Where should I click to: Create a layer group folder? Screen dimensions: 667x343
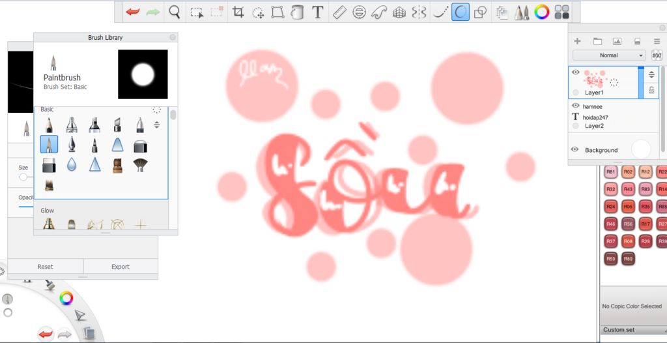click(x=598, y=41)
